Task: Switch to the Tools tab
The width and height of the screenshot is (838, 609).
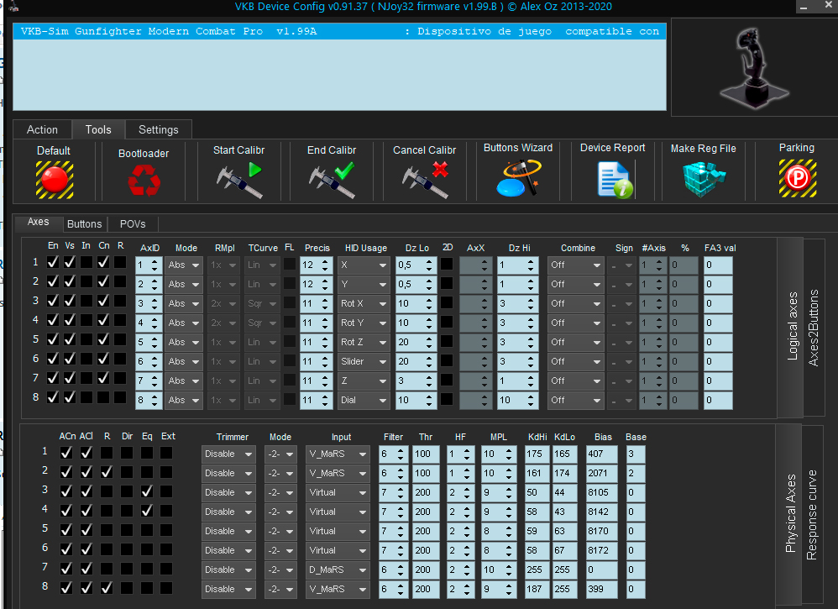Action: tap(98, 130)
